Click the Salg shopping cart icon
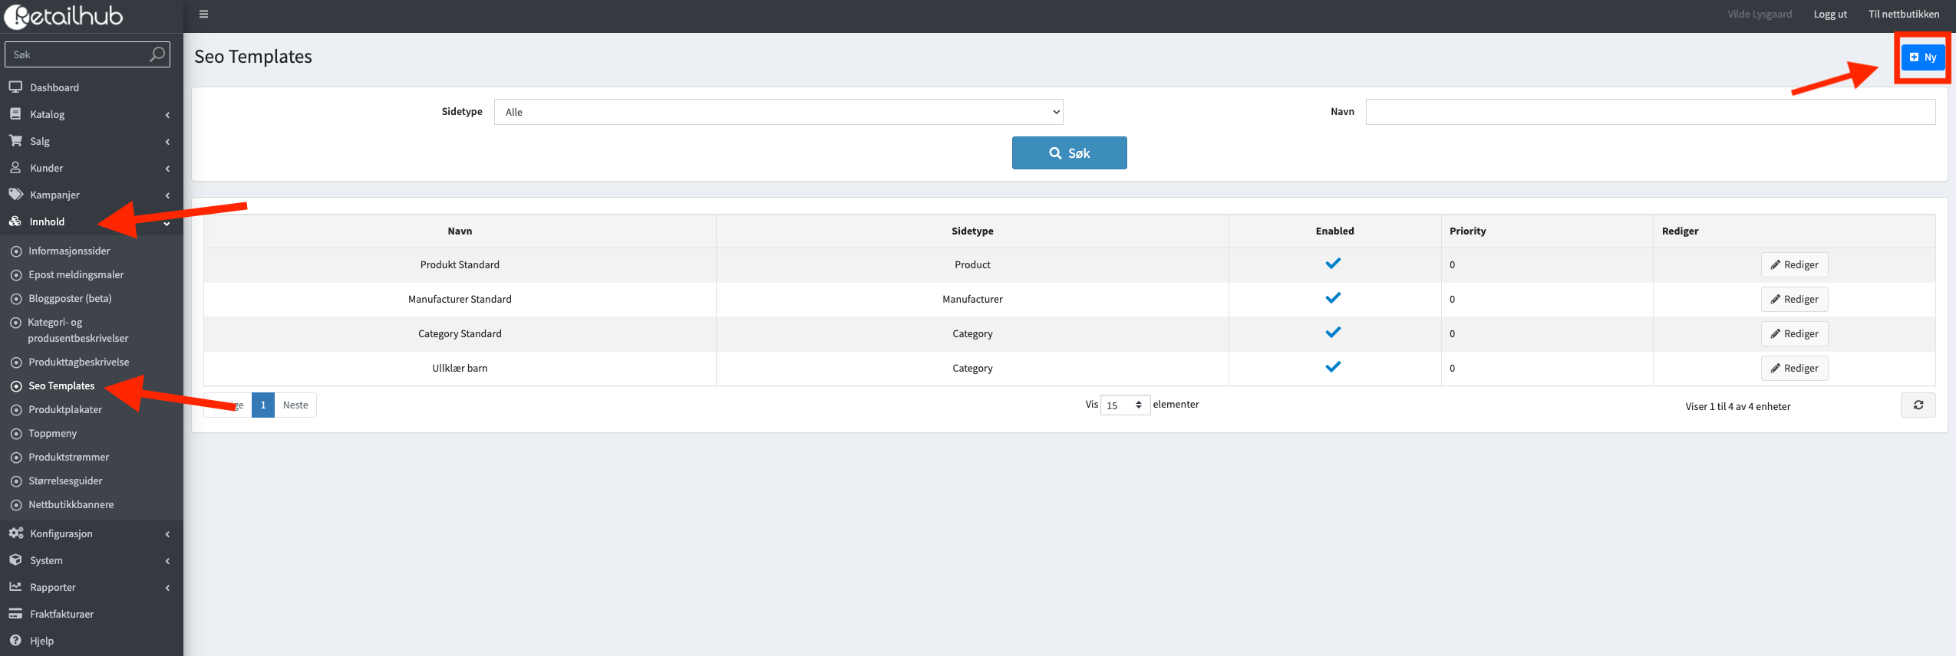 (15, 141)
